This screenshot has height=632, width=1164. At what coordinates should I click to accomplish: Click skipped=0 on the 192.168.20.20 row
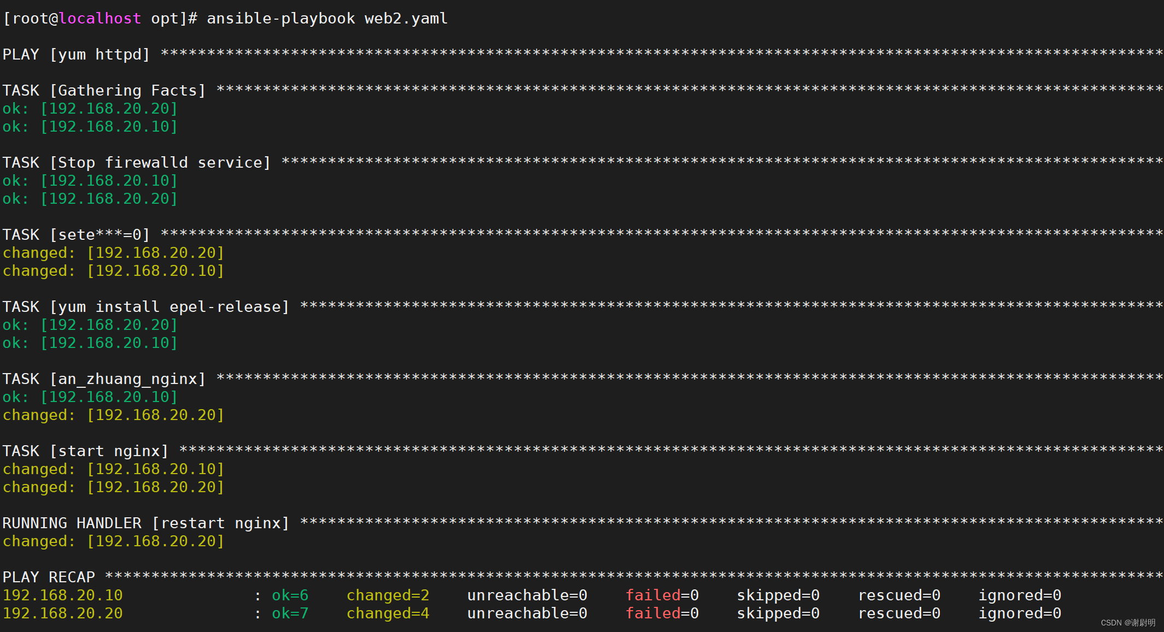[779, 613]
